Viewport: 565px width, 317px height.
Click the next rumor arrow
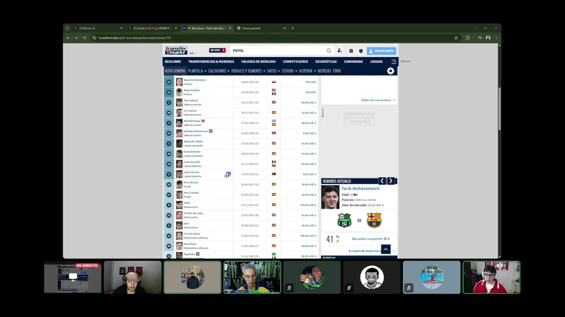click(390, 181)
